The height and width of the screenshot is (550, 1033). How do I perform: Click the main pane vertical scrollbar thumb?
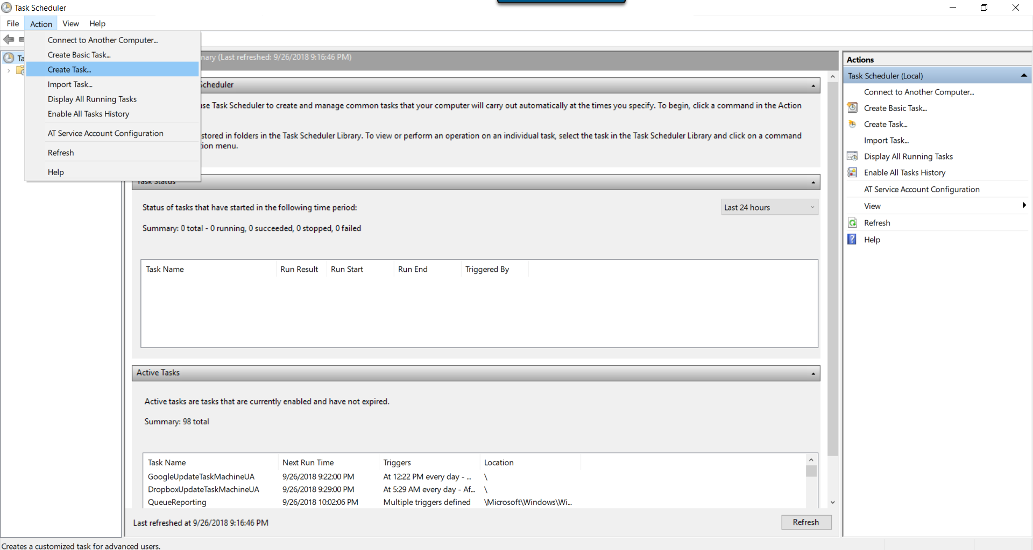[x=832, y=269]
